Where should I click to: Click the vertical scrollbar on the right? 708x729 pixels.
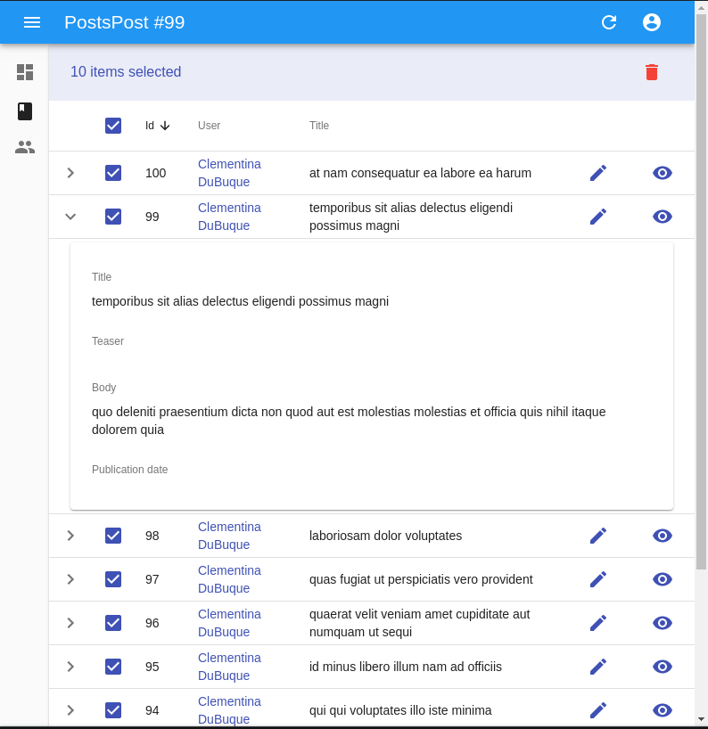pos(703,356)
